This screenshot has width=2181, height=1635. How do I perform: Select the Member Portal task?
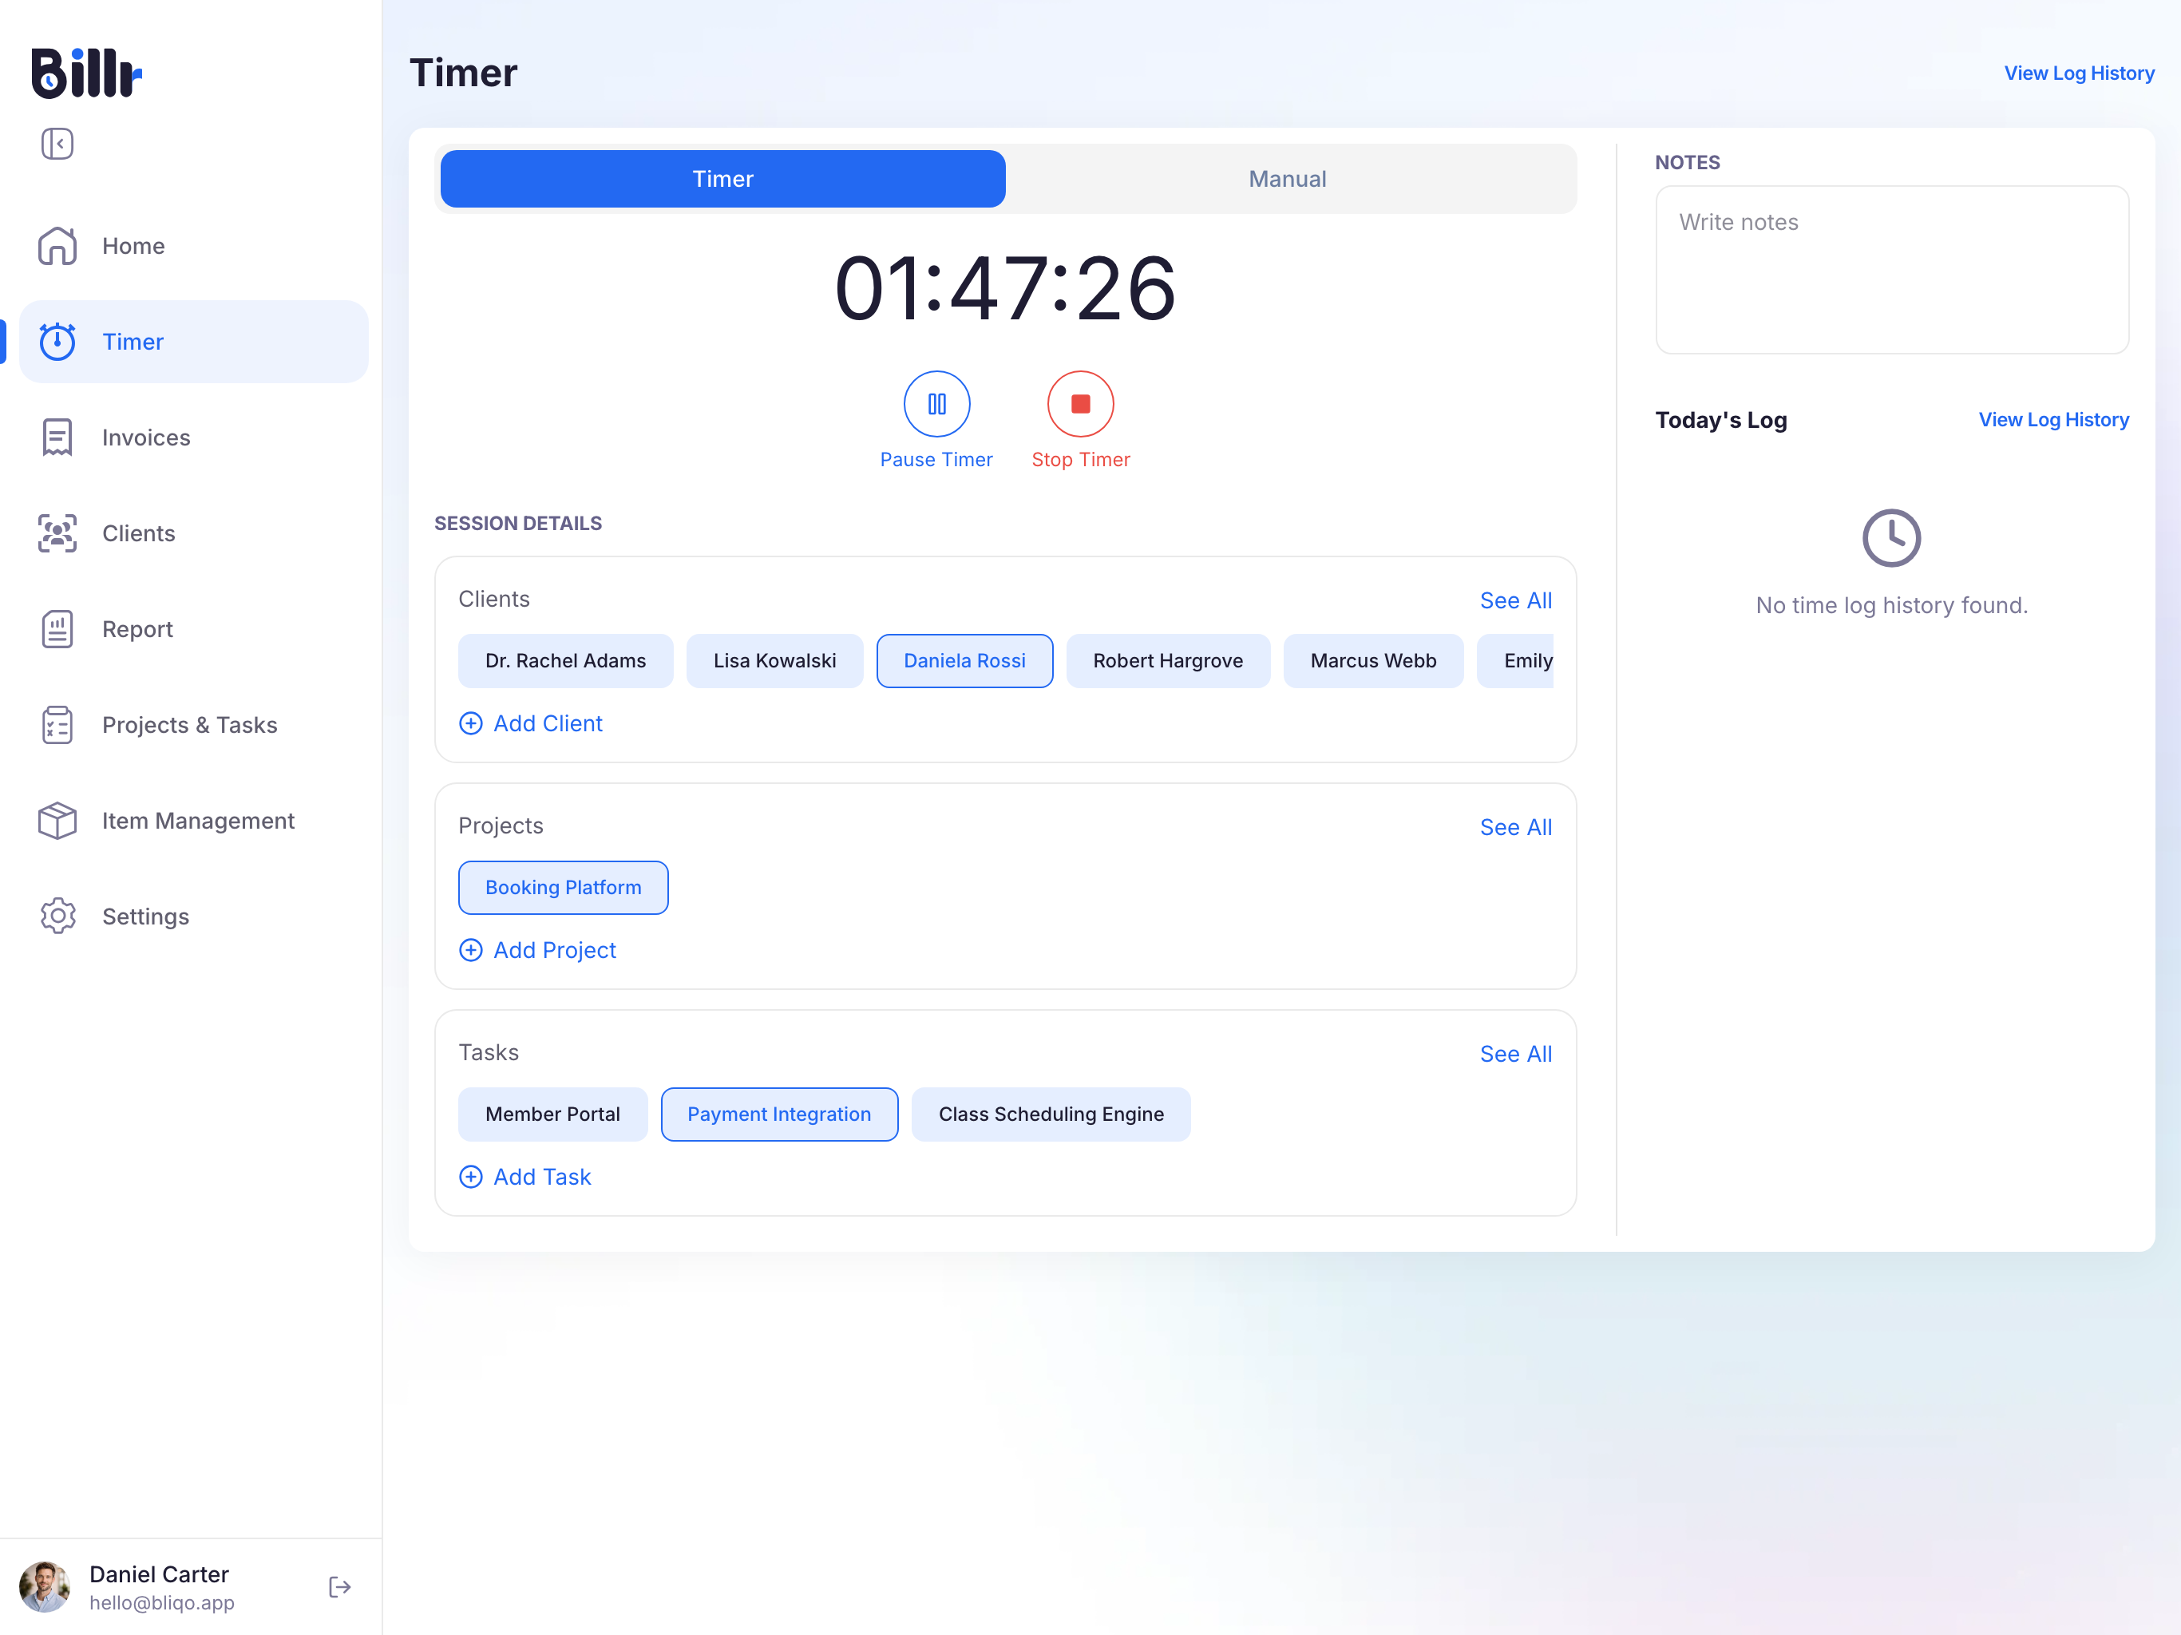pyautogui.click(x=553, y=1114)
